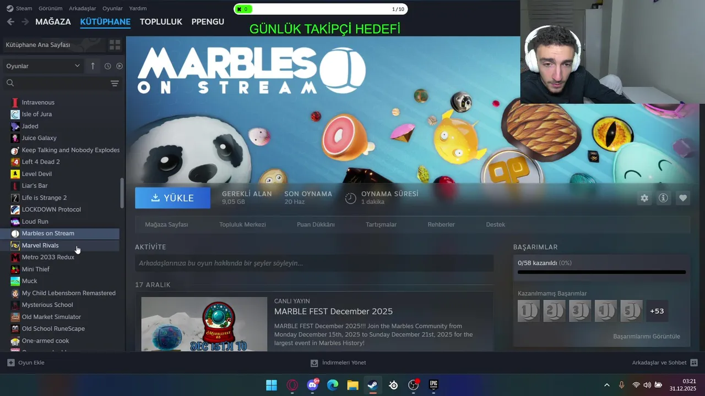Switch library to grid view icon
The width and height of the screenshot is (705, 396).
tap(115, 45)
